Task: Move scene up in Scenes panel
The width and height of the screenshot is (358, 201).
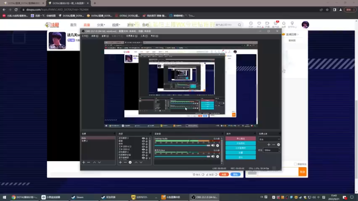Action: coord(94,162)
